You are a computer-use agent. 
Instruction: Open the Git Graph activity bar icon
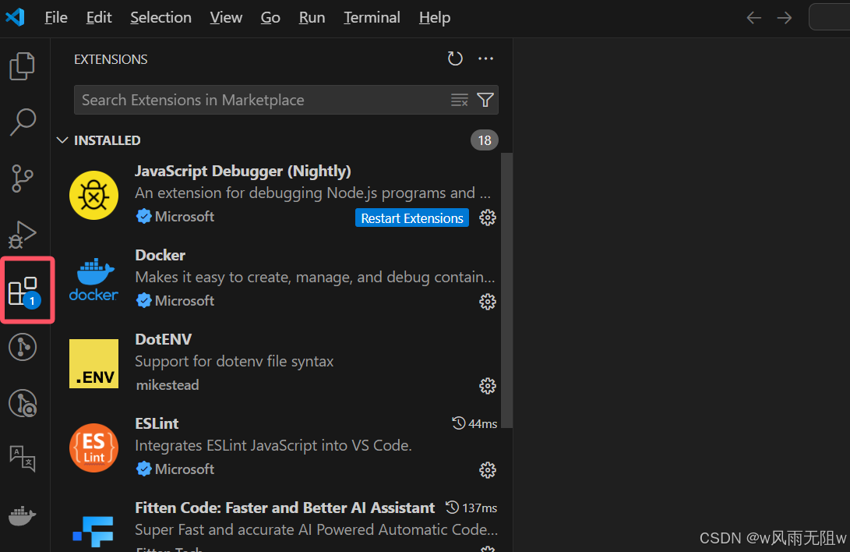[x=23, y=347]
